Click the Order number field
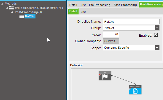This screenshot has height=100, width=163. pos(111,34)
